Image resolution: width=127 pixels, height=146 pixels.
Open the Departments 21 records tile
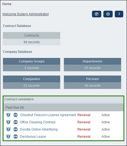93,65
